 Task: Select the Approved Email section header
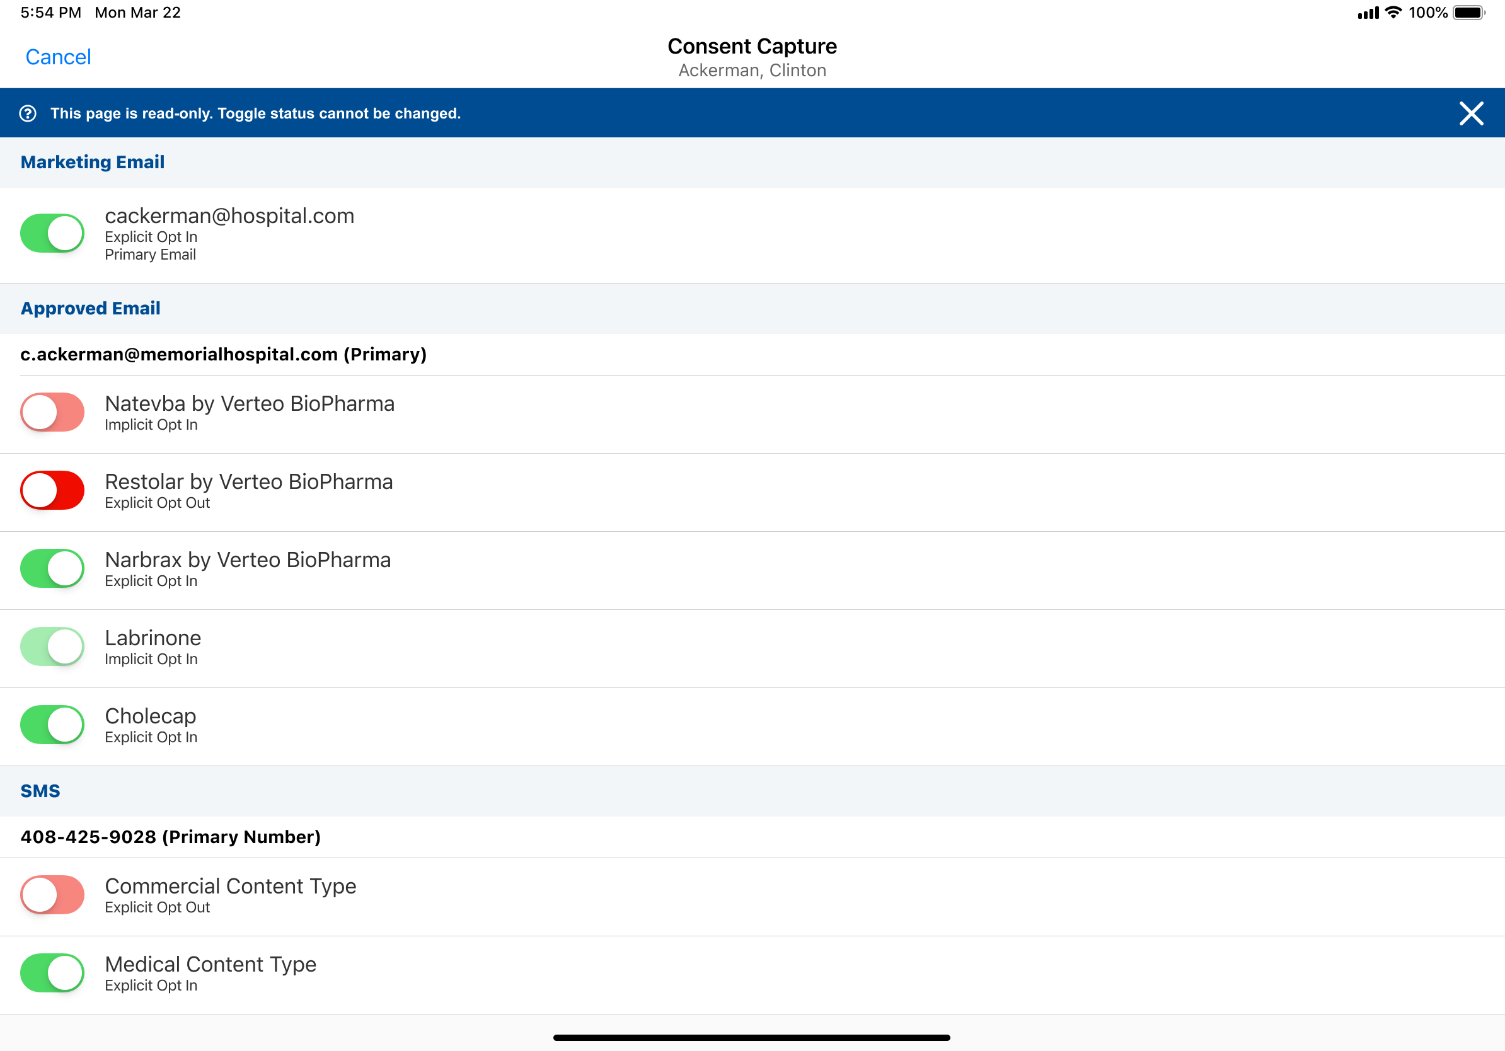click(x=91, y=308)
